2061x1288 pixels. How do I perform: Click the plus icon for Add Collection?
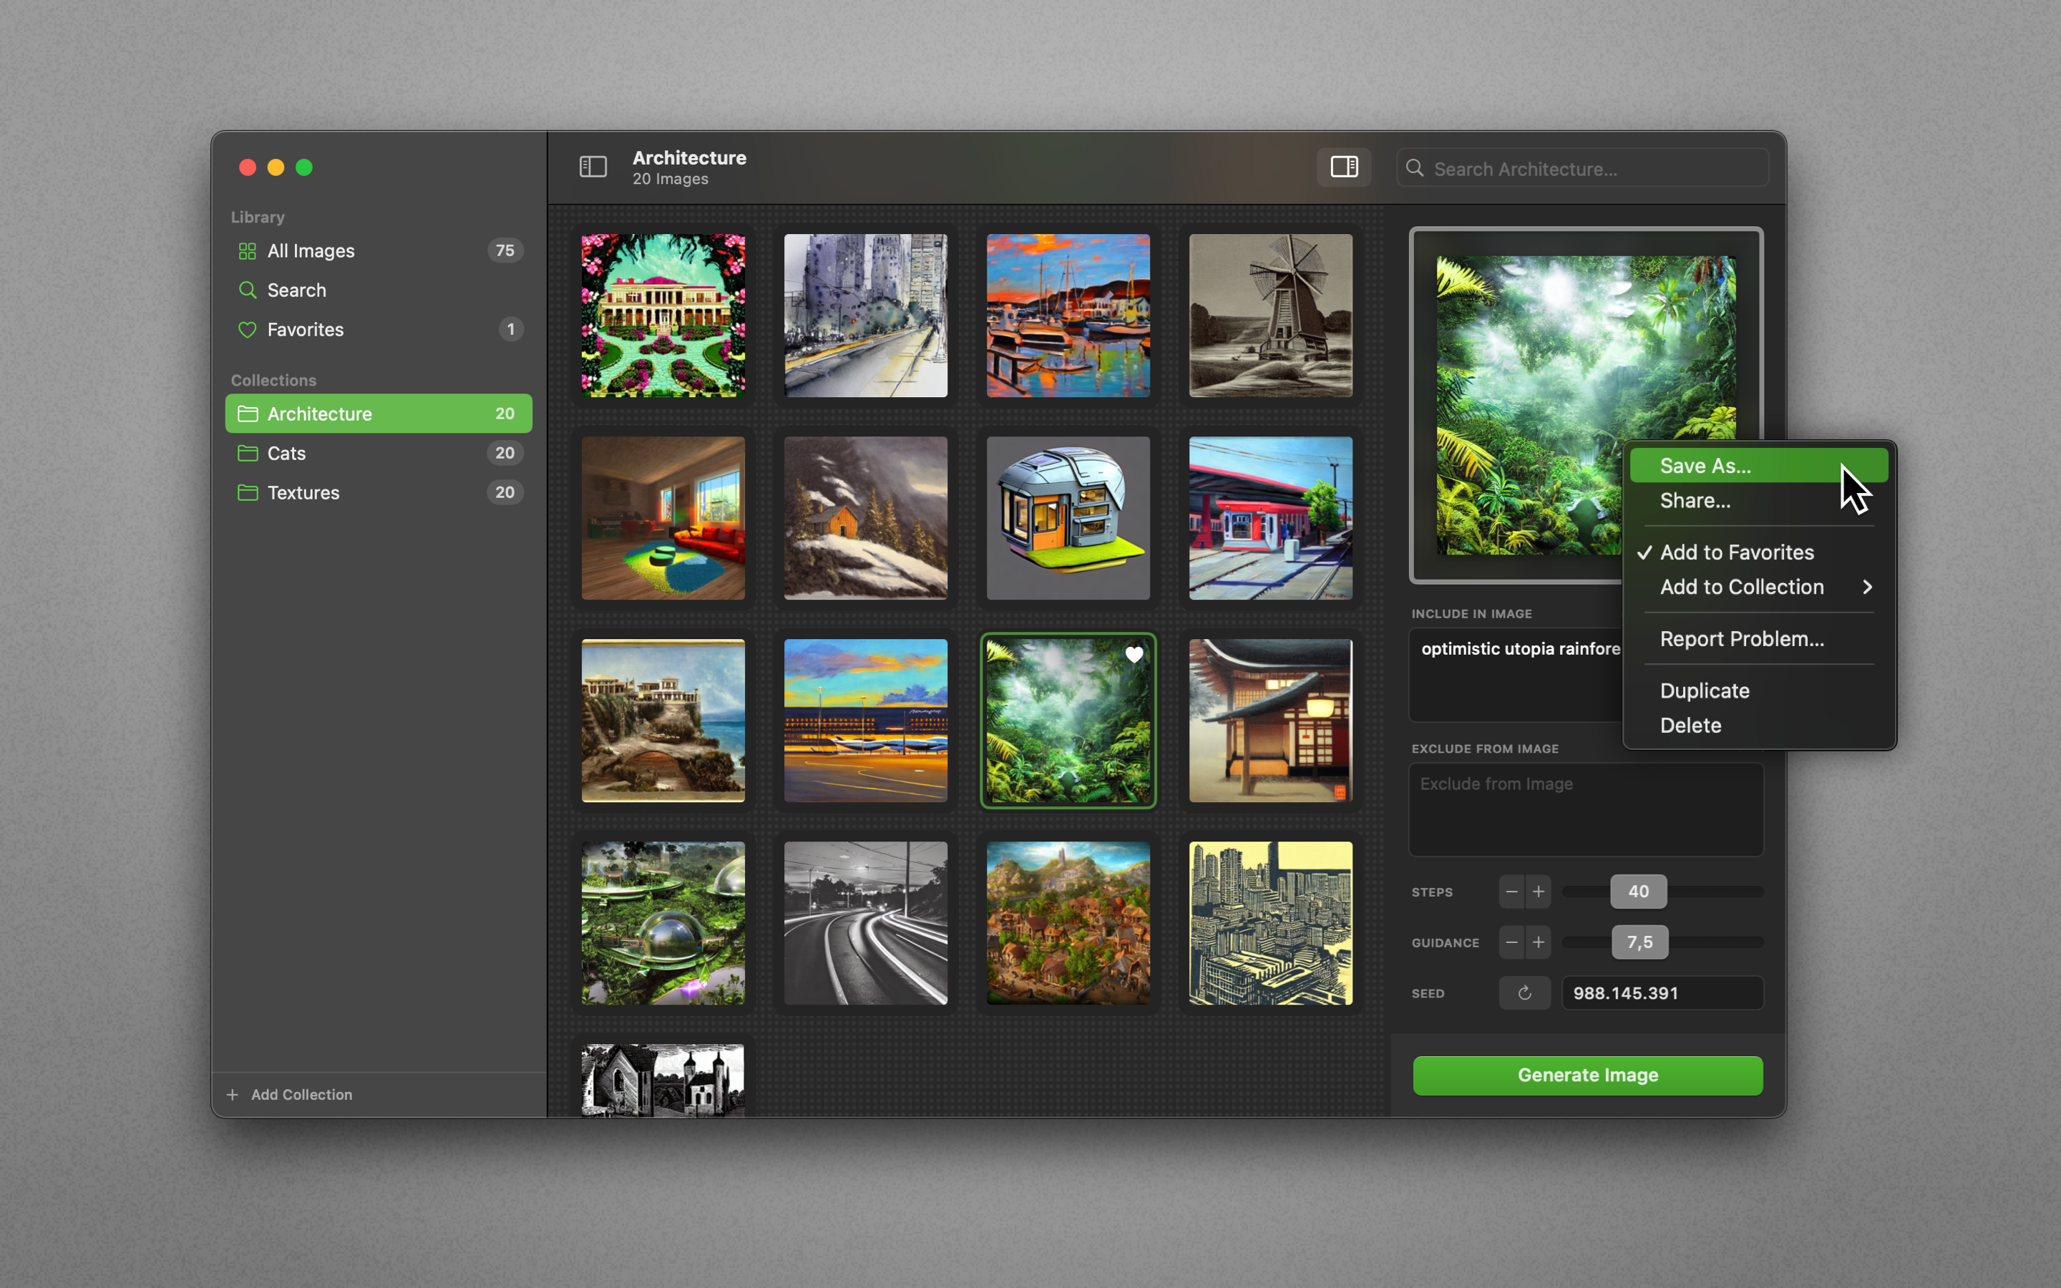coord(233,1095)
